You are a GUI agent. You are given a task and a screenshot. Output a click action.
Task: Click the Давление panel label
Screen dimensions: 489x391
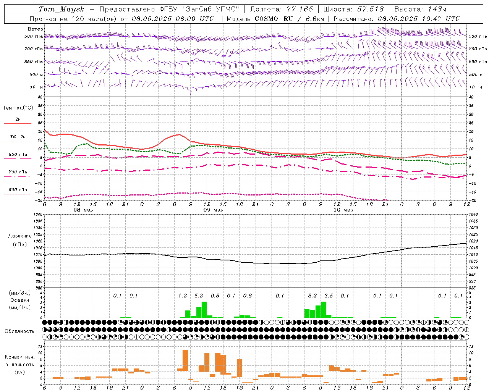[x=20, y=236]
